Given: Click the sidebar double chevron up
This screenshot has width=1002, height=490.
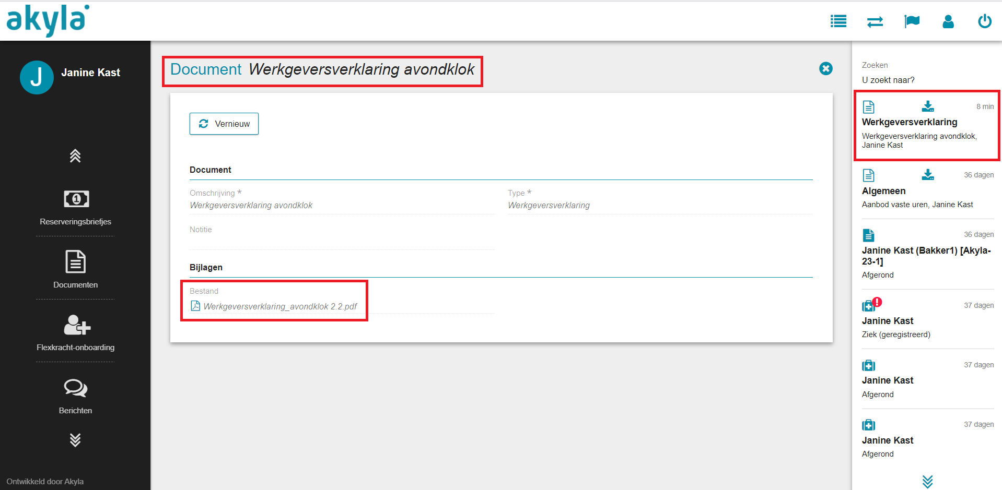Looking at the screenshot, I should coord(75,156).
